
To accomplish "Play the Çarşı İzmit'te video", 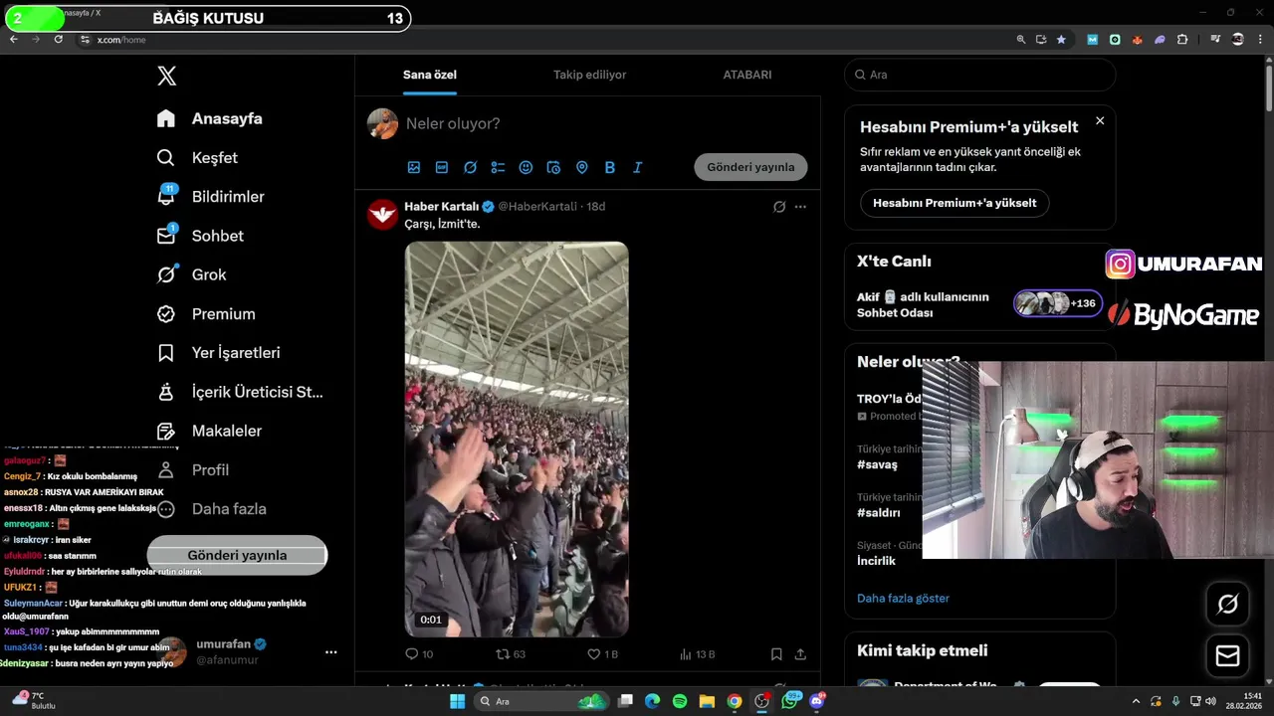I will (x=517, y=439).
